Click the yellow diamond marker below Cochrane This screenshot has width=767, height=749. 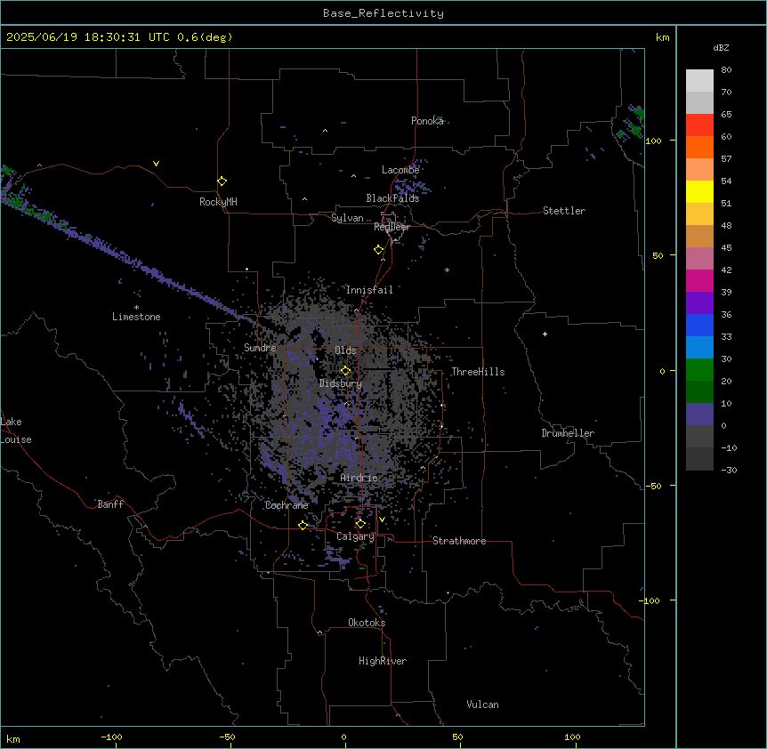click(303, 525)
